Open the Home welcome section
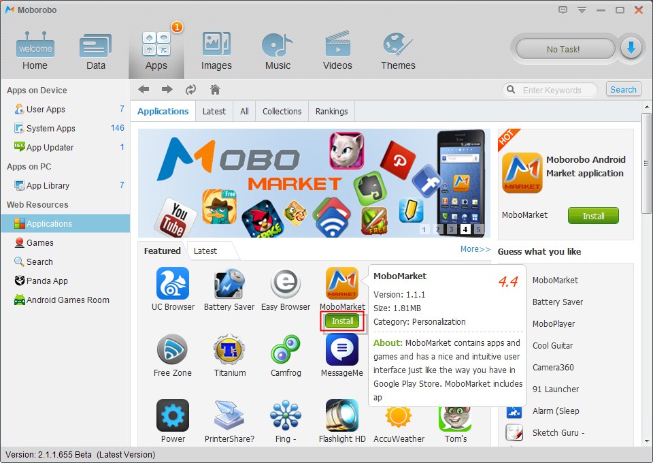This screenshot has width=653, height=463. 35,51
